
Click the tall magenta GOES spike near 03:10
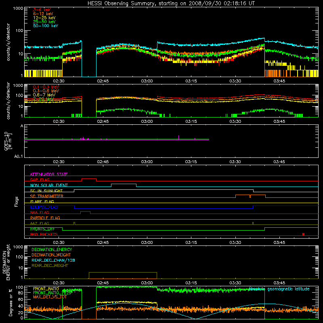178,137
